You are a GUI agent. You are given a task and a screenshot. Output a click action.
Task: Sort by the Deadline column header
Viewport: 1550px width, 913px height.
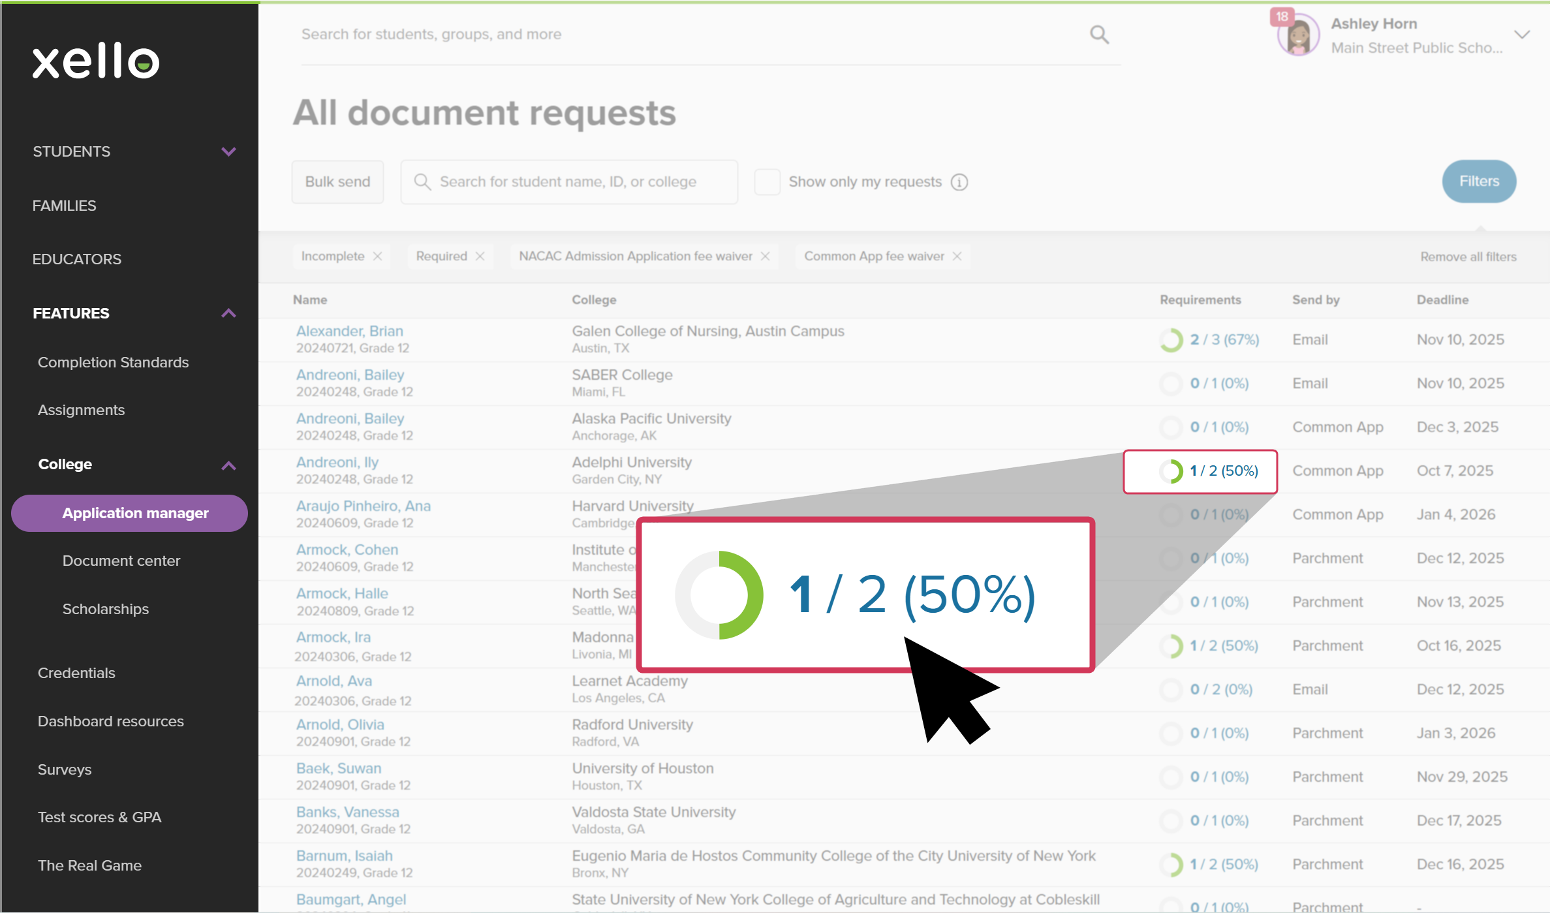click(x=1442, y=300)
